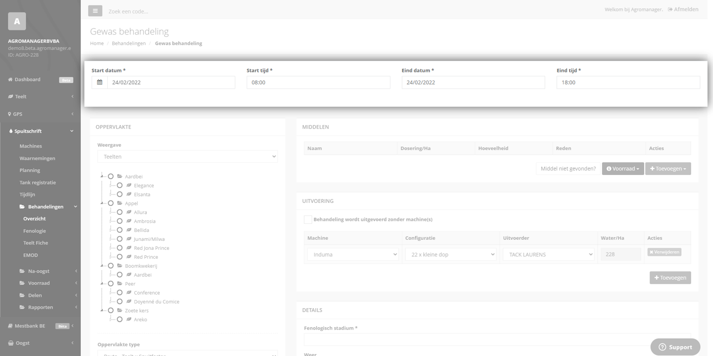The image size is (713, 356).
Task: Click the GPS pin icon in sidebar
Action: coord(9,114)
